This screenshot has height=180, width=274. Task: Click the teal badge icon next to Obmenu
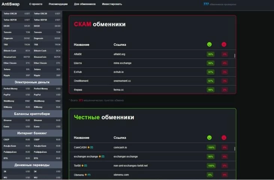[89, 175]
